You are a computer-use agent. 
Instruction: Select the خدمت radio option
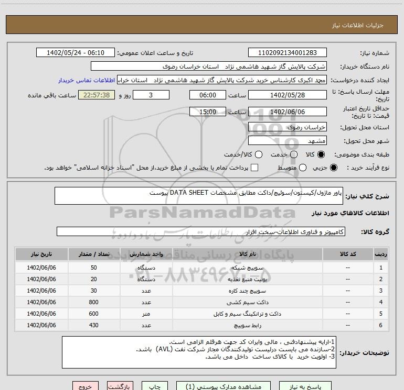click(293, 154)
